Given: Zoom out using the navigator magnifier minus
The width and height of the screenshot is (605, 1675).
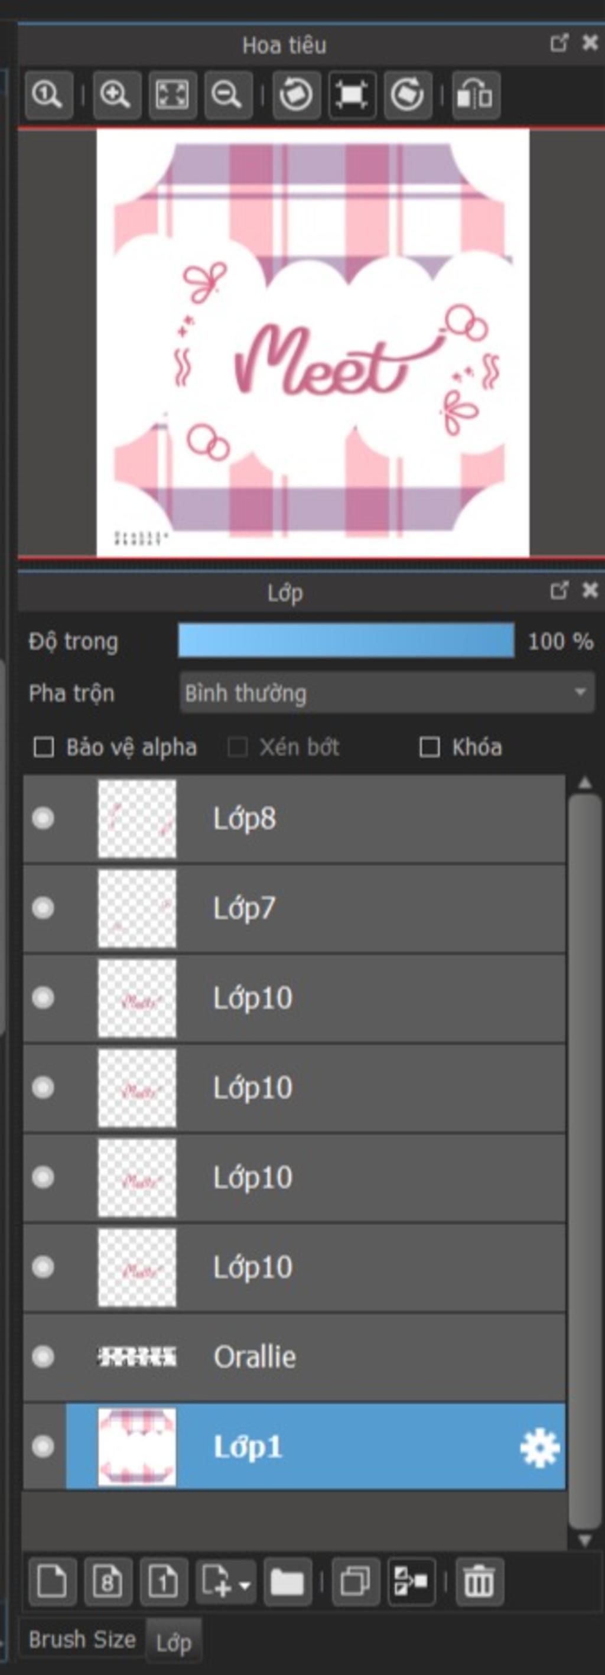Looking at the screenshot, I should [227, 96].
